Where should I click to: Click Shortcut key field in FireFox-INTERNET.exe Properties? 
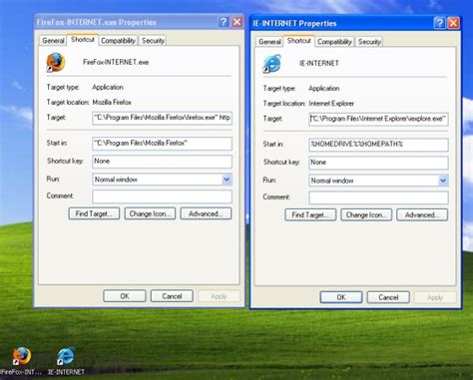coord(162,162)
